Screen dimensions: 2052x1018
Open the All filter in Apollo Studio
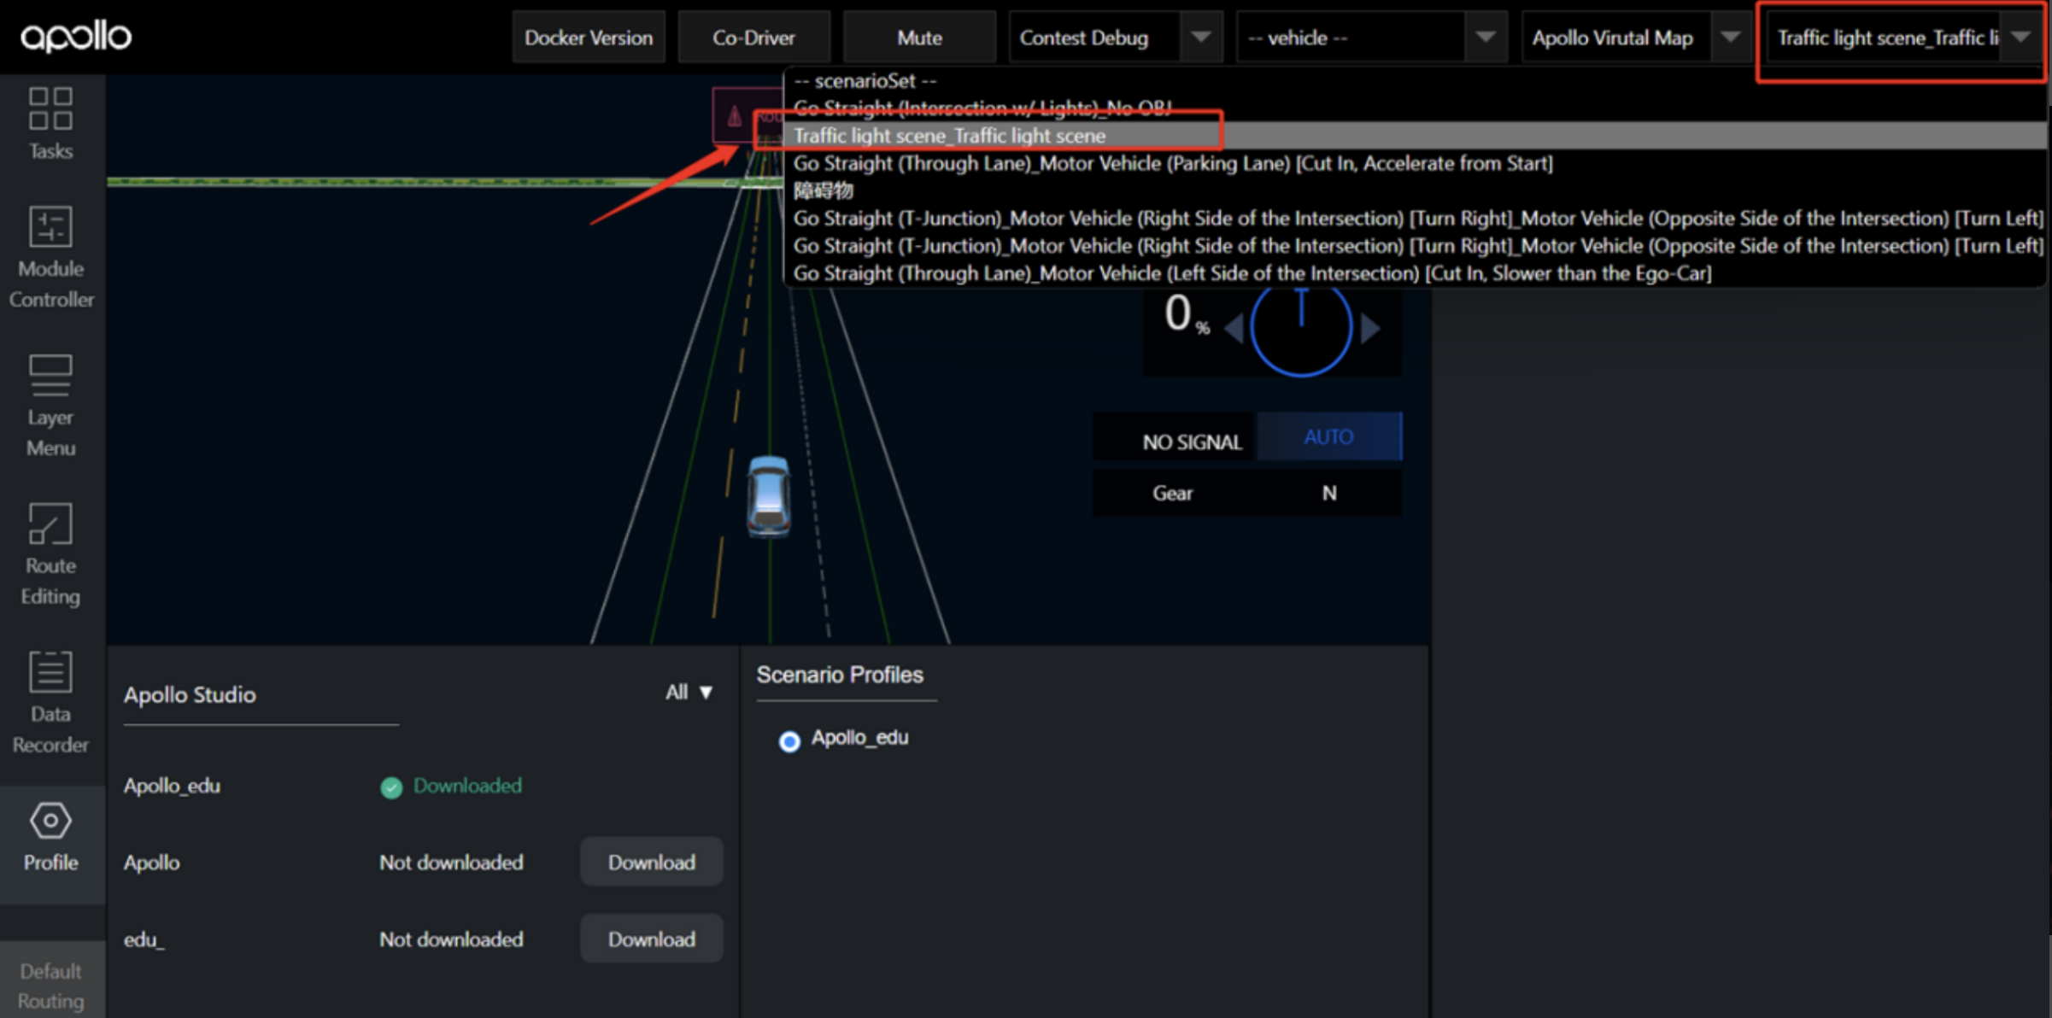689,692
